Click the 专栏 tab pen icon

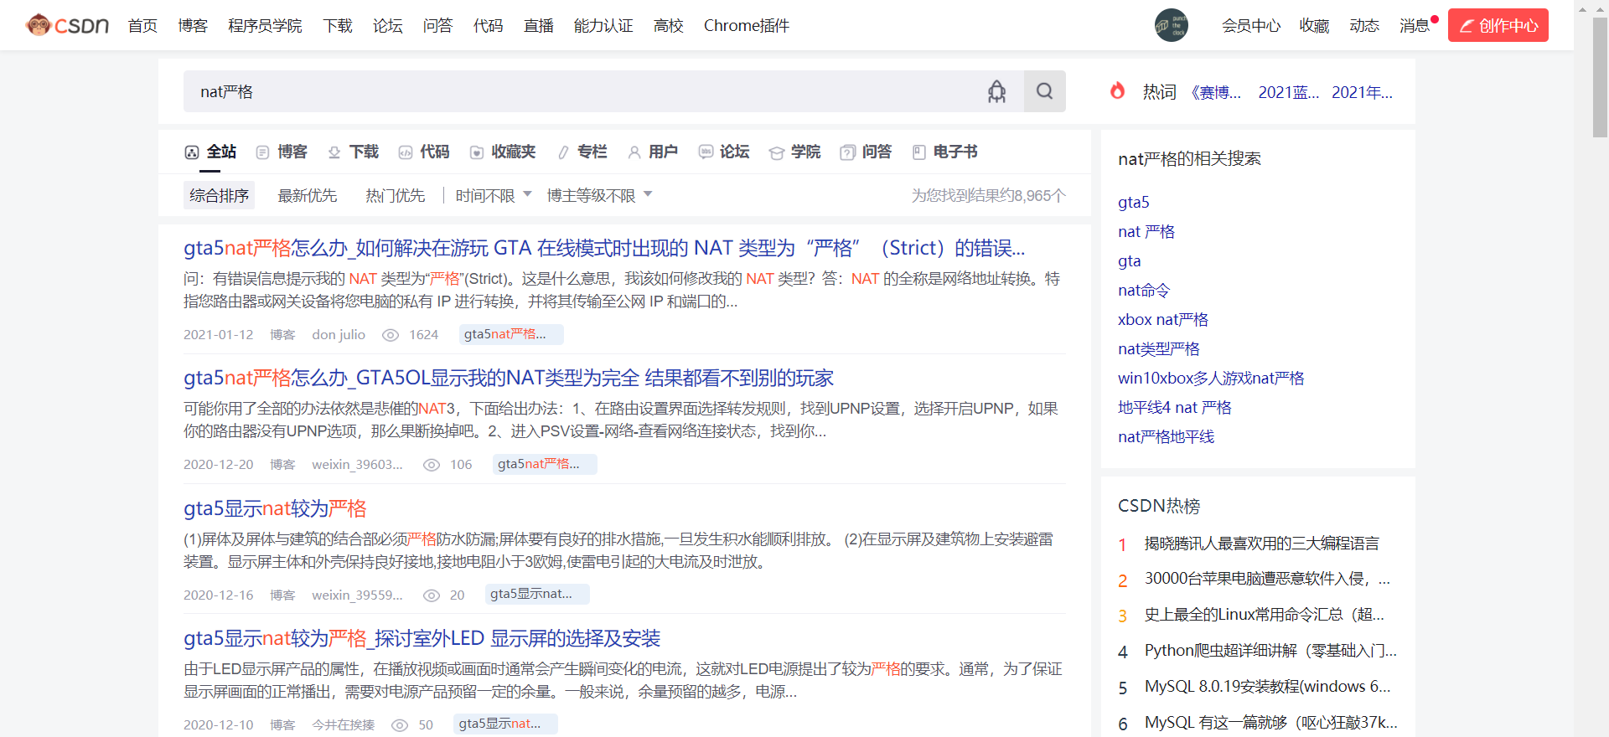coord(563,152)
